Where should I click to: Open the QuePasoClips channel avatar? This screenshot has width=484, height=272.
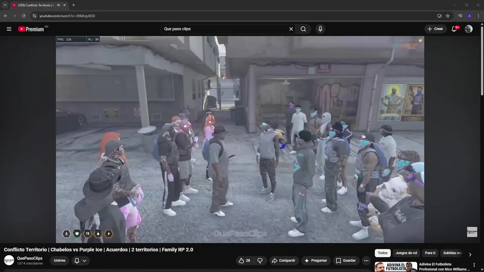(9, 260)
